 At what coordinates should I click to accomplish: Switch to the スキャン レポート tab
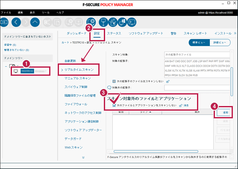coord(195,33)
